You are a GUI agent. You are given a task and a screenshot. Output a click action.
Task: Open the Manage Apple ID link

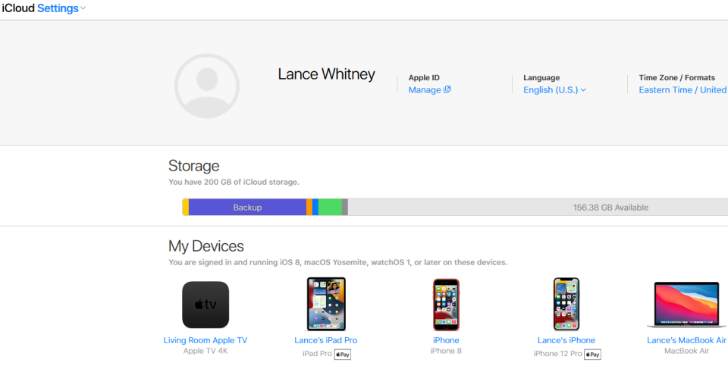[429, 90]
